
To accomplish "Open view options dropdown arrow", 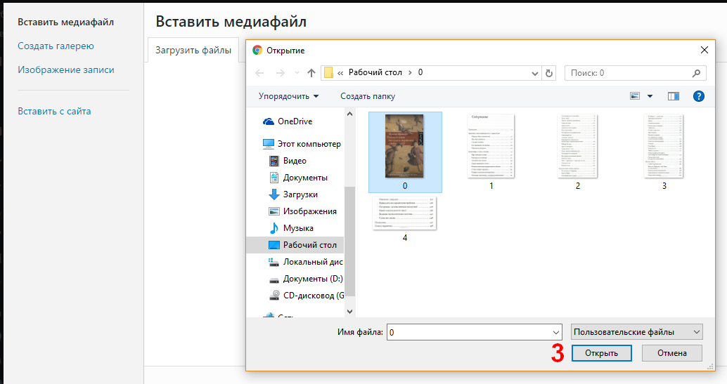I will pos(650,96).
